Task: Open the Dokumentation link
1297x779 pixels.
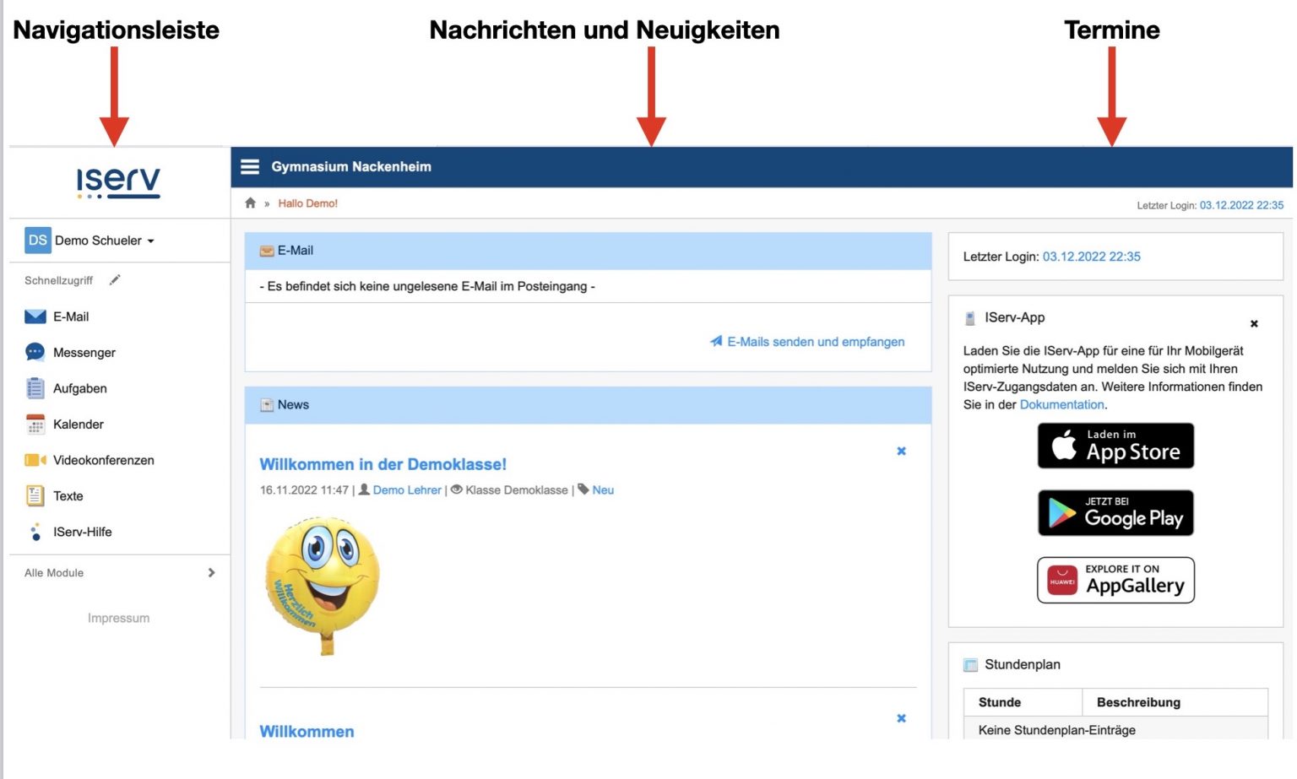Action: [1061, 405]
